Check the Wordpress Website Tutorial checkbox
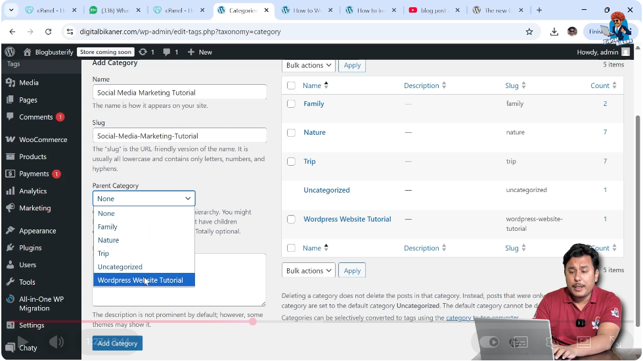The height and width of the screenshot is (361, 643). [291, 220]
